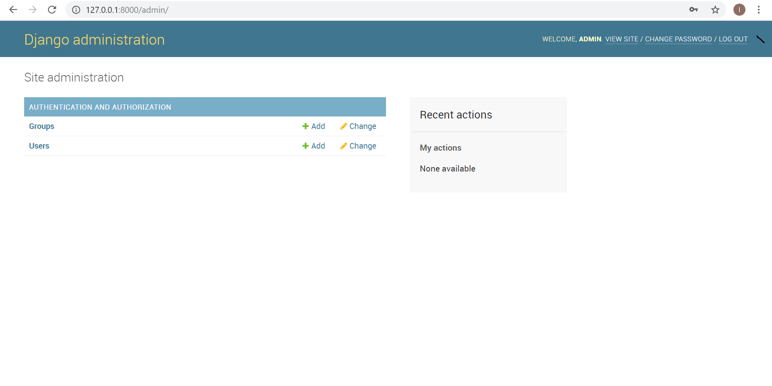Log out of the admin
Screen dimensions: 772x386
pyautogui.click(x=733, y=39)
